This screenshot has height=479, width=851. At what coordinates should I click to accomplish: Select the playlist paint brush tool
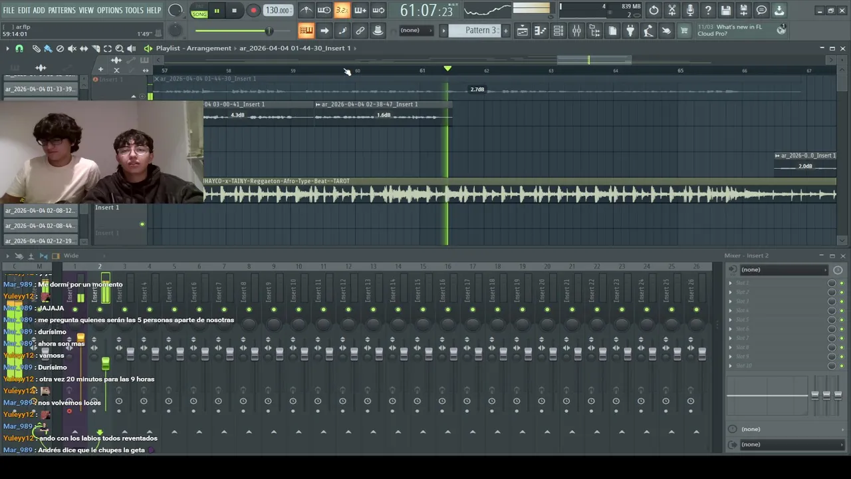(x=48, y=49)
